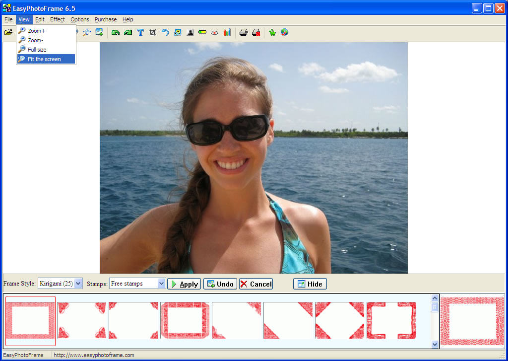Maximize the EasyPhotoFrame window
The height and width of the screenshot is (361, 508).
coord(488,8)
